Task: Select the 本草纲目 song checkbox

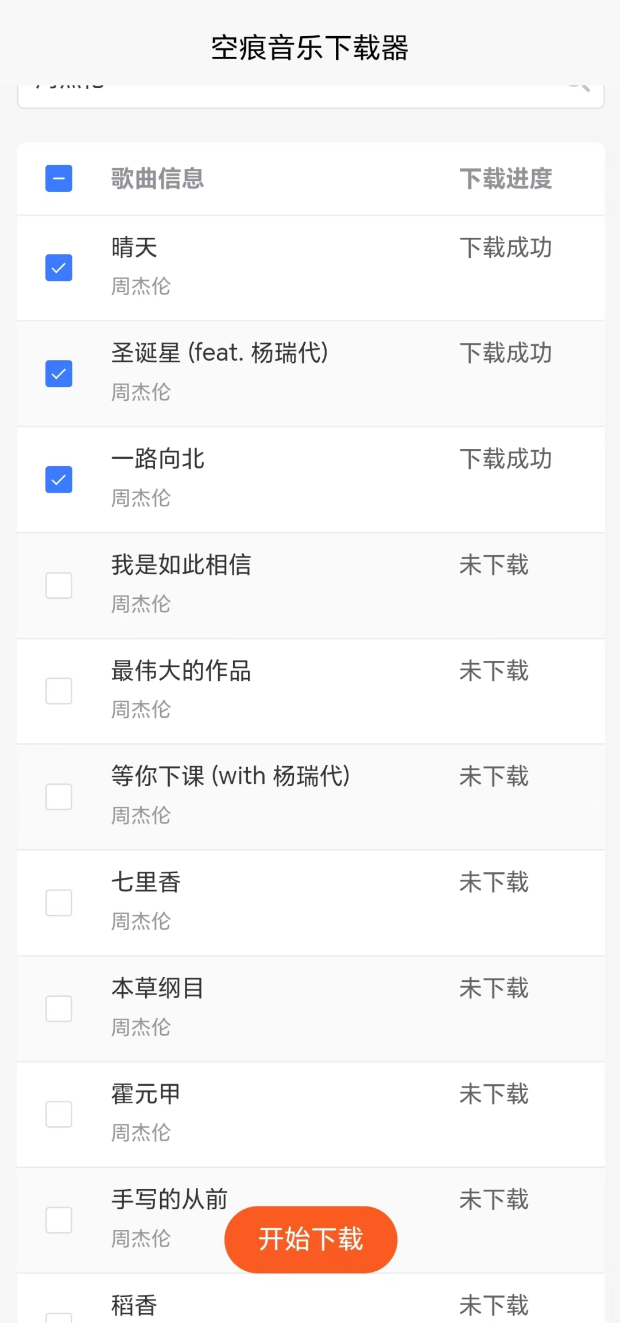Action: coord(59,1008)
